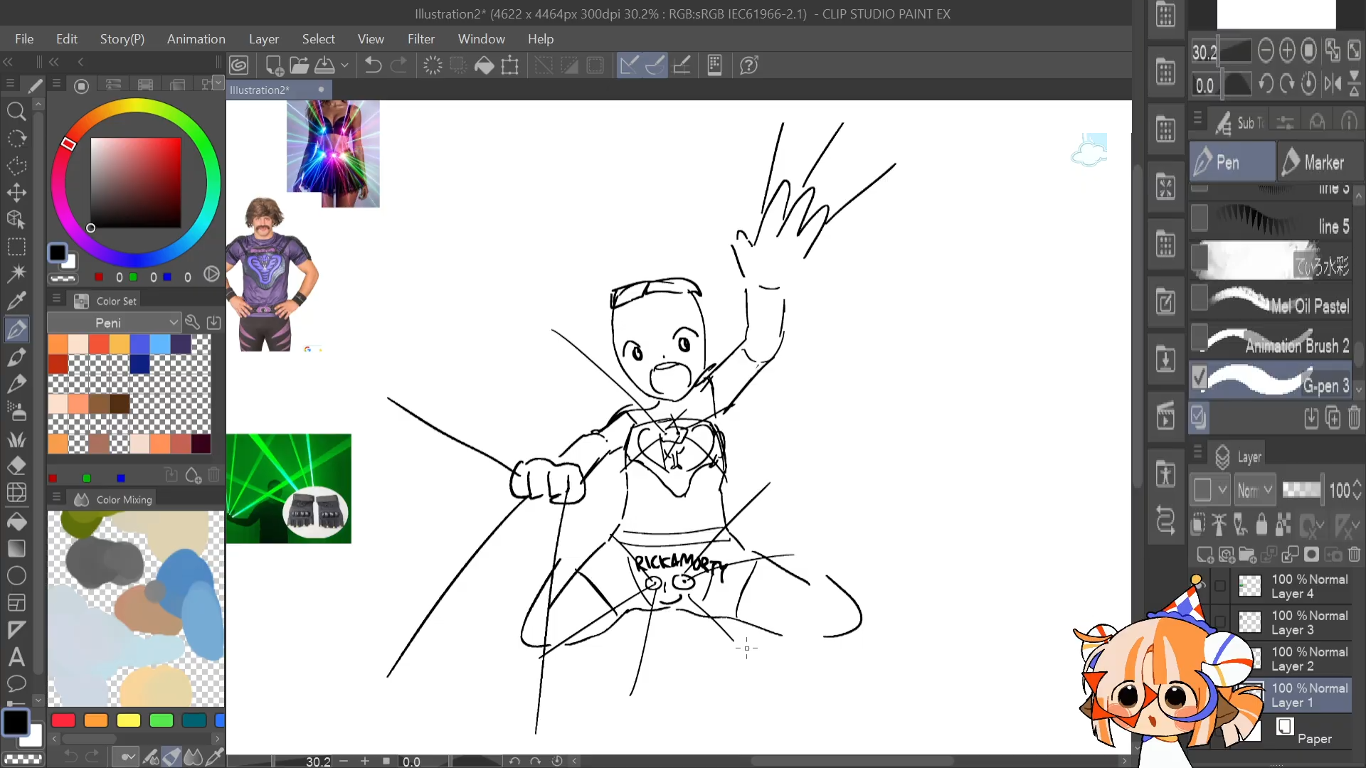
Task: Select the Text tool
Action: coord(16,657)
